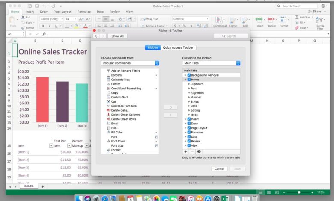Open the Review ribbon tab

115,12
